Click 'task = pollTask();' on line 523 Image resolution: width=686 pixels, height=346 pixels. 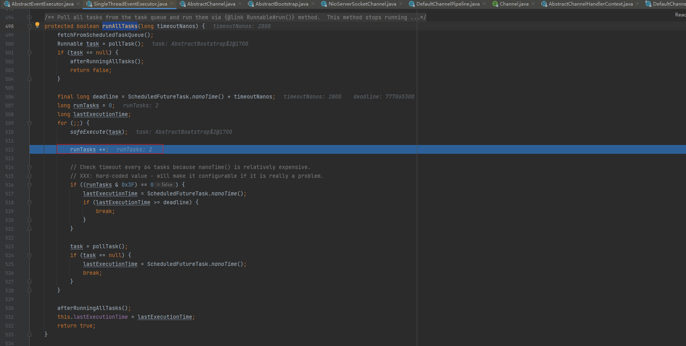[99, 247]
